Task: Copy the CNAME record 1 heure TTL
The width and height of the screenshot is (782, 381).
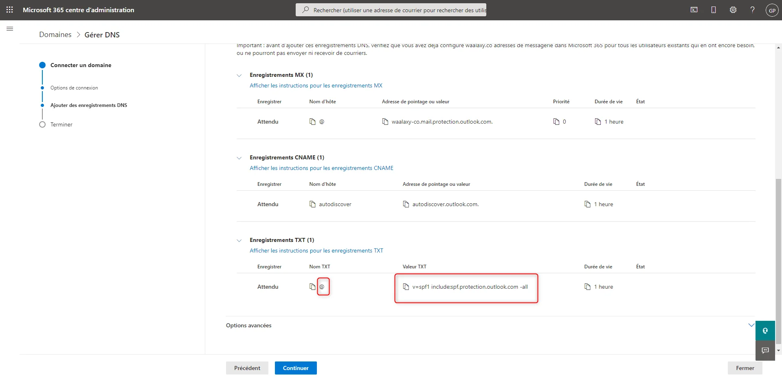Action: [x=587, y=204]
